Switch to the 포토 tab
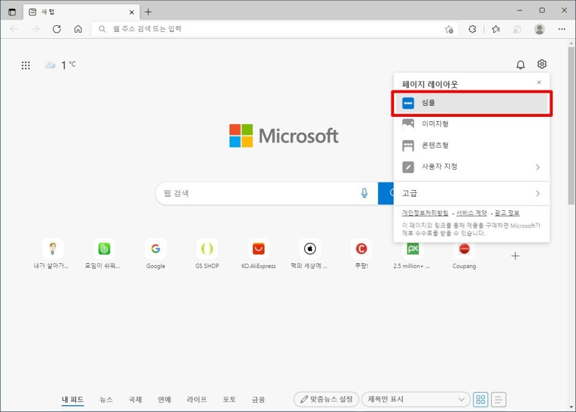This screenshot has width=576, height=412. [x=229, y=400]
